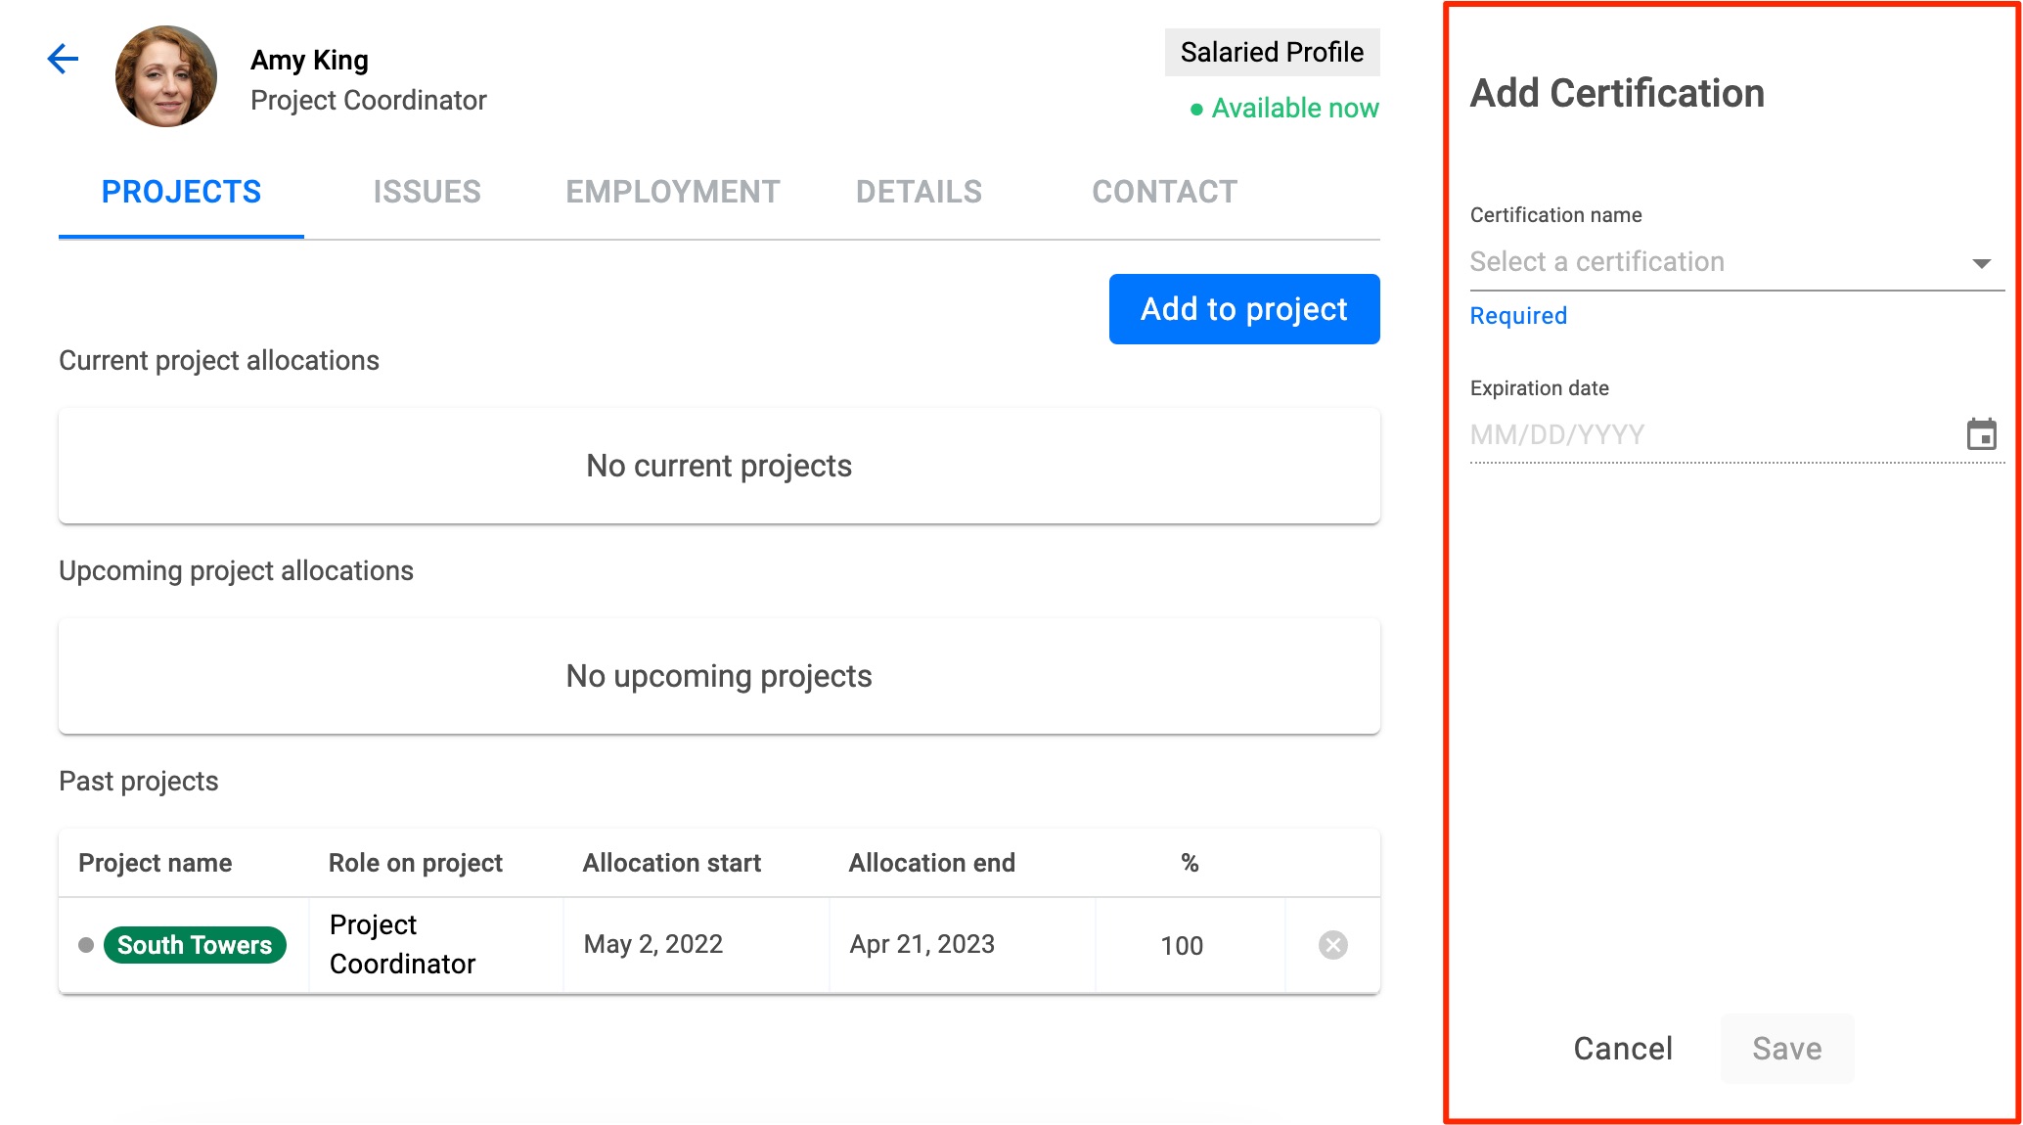This screenshot has height=1125, width=2023.
Task: Open the Details tab
Action: click(919, 192)
